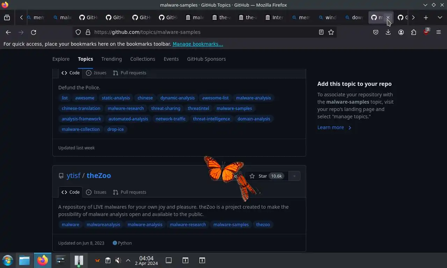
Task: Open clipboard manager tray icon
Action: [108, 260]
